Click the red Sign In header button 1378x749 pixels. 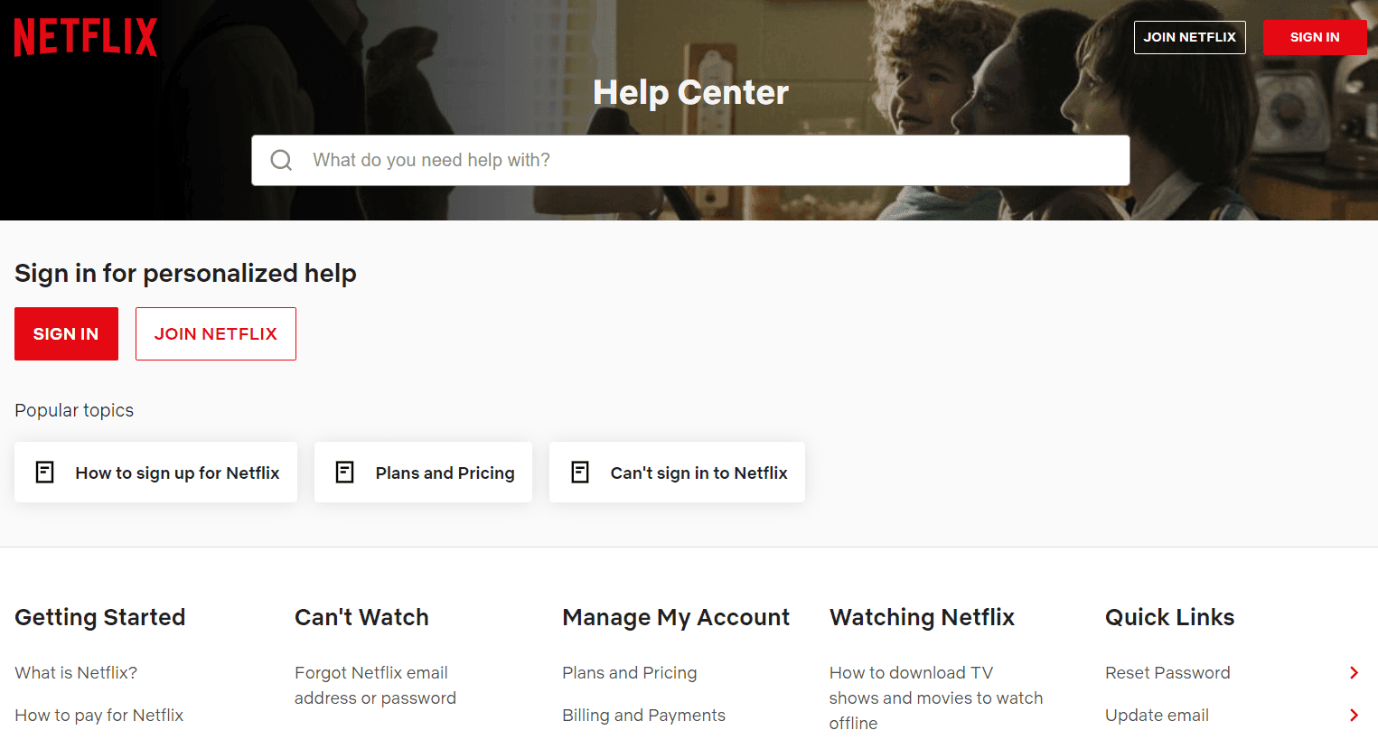[1315, 37]
